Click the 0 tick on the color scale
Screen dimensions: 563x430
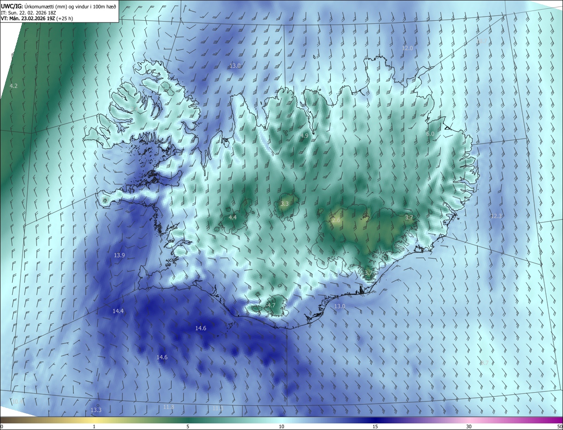point(2,426)
